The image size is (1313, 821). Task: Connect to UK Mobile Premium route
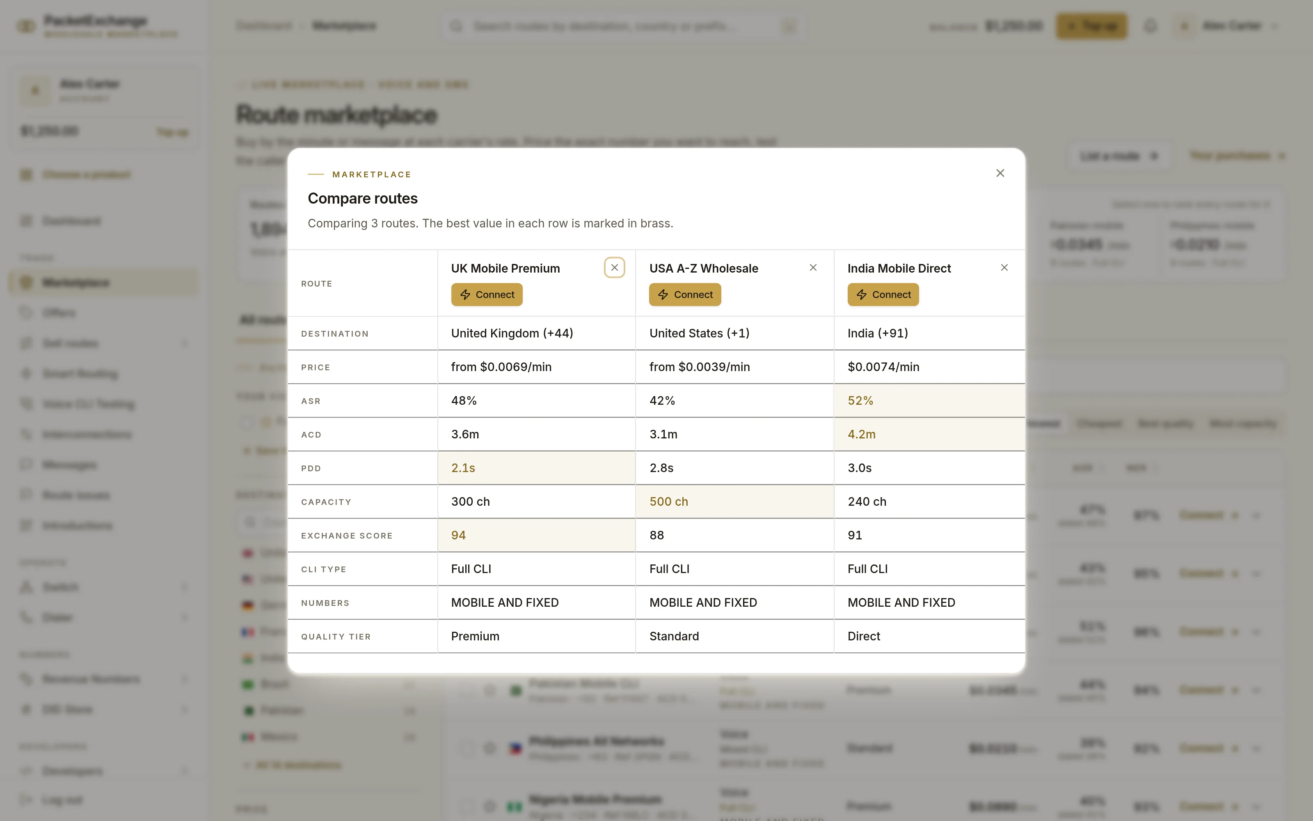[x=487, y=294]
